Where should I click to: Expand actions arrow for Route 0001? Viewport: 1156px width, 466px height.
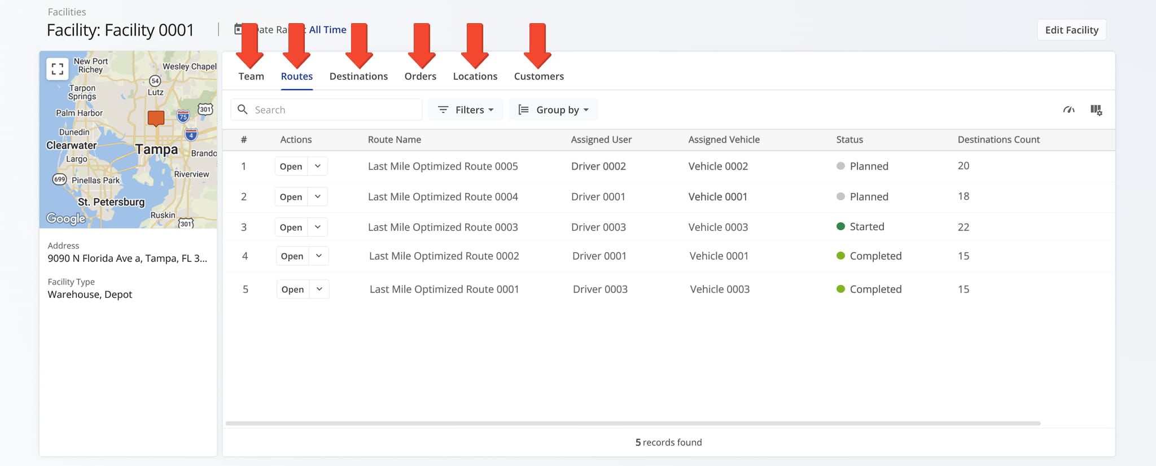pos(319,289)
